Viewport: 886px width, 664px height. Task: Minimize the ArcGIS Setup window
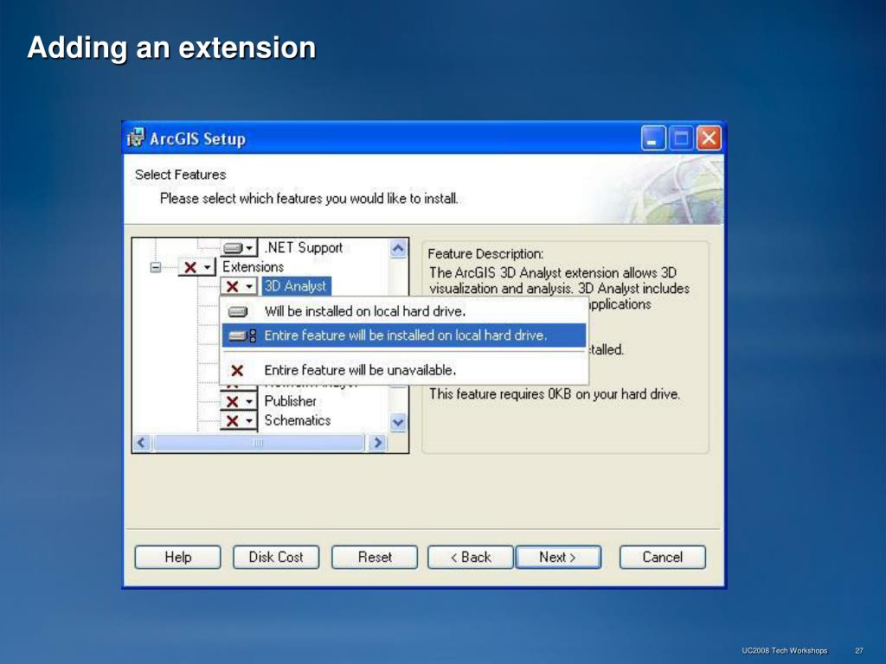click(652, 138)
